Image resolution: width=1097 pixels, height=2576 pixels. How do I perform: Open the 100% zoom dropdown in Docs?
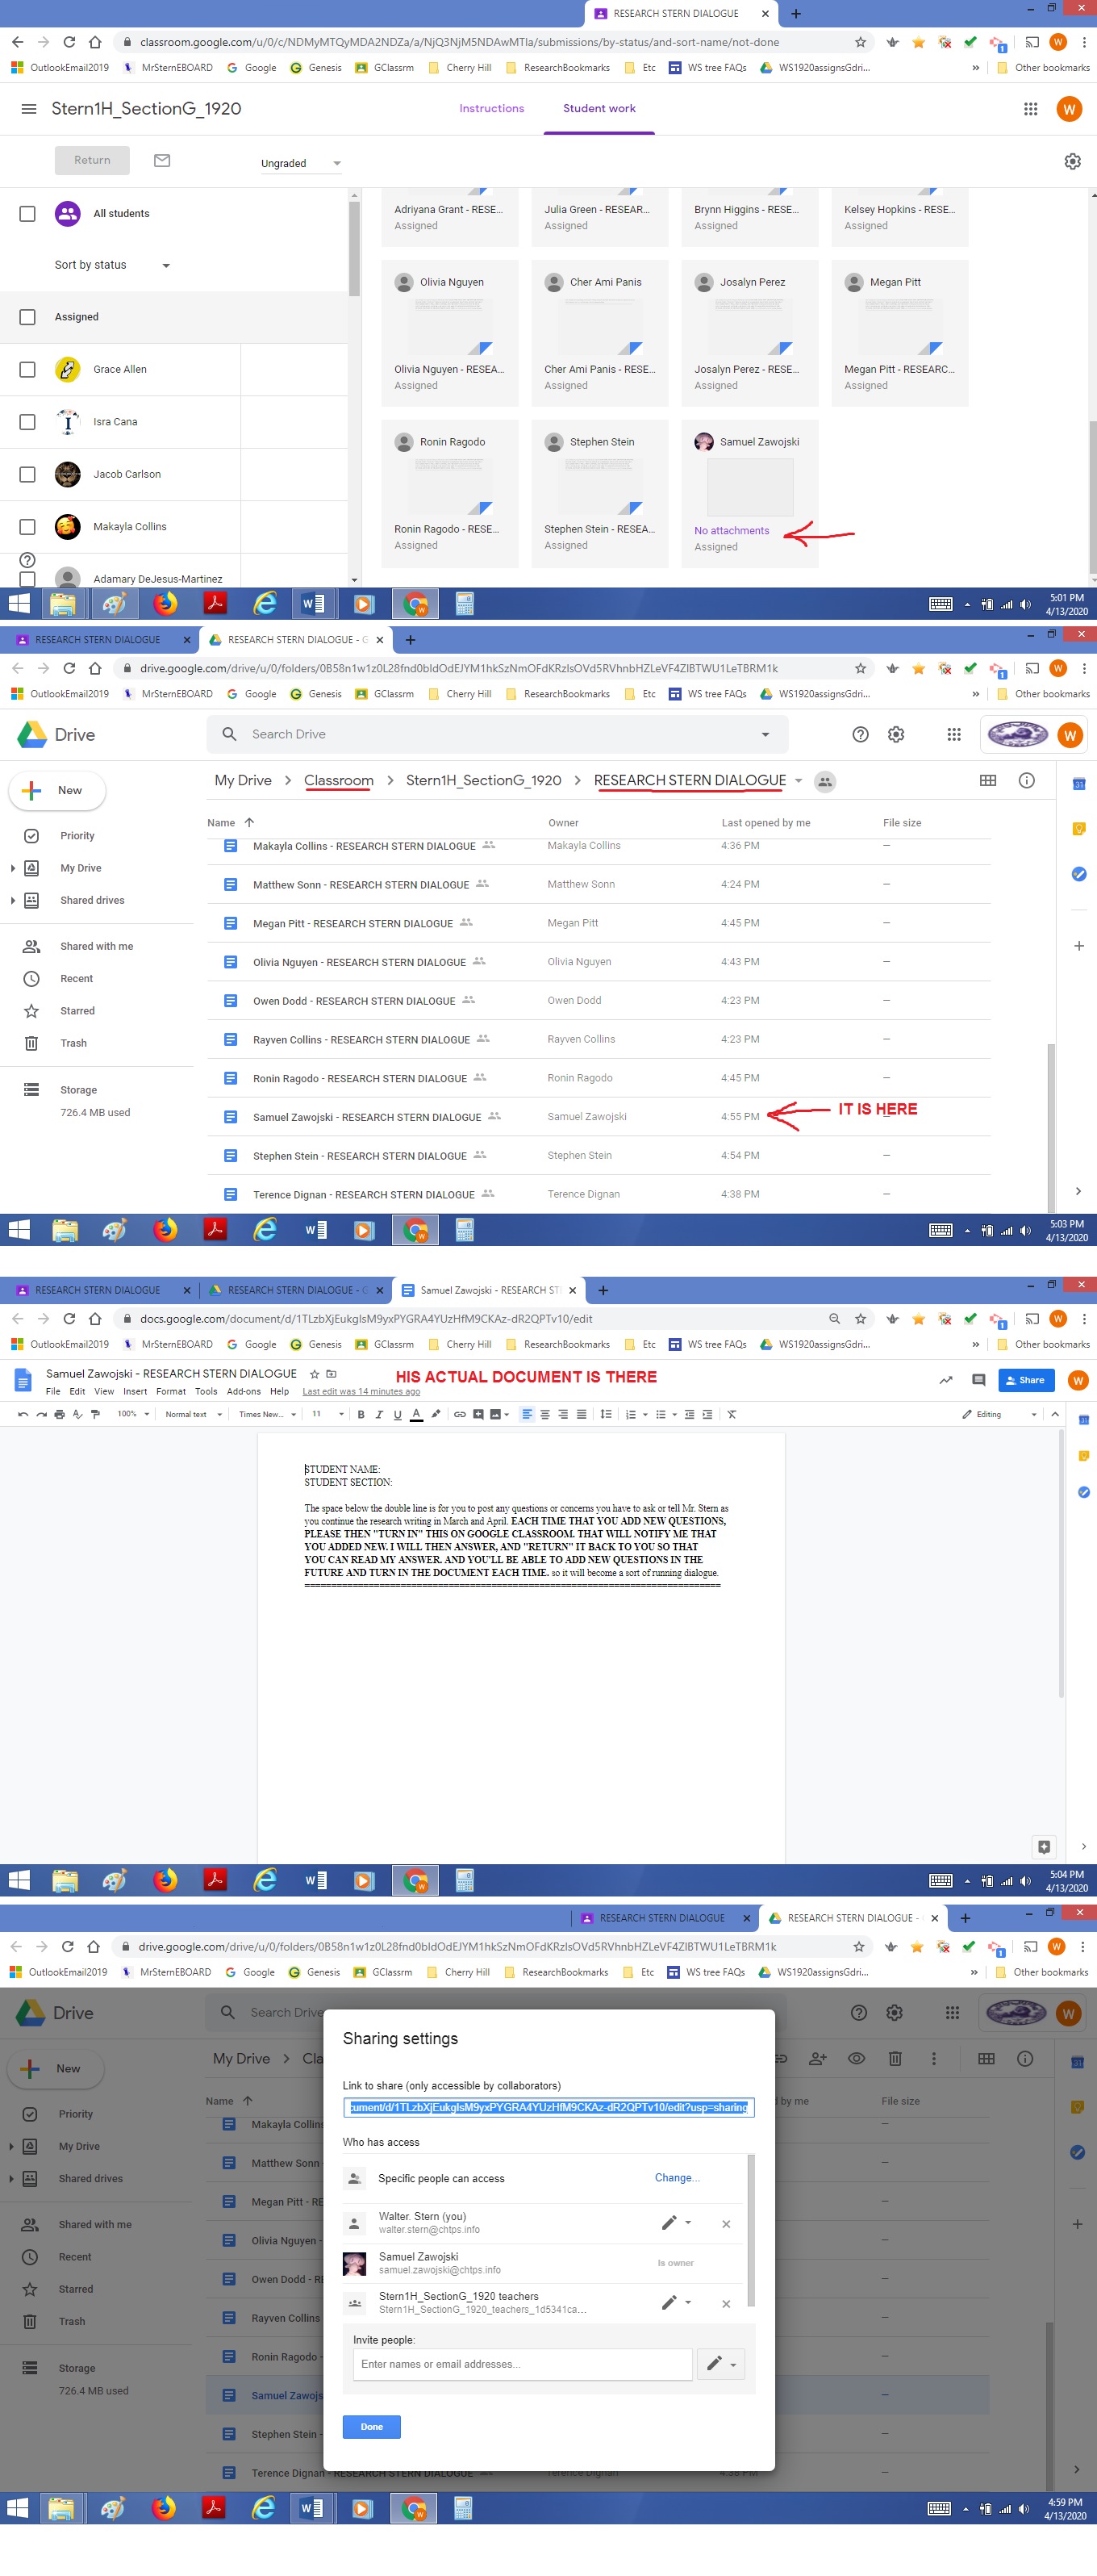click(x=133, y=1414)
